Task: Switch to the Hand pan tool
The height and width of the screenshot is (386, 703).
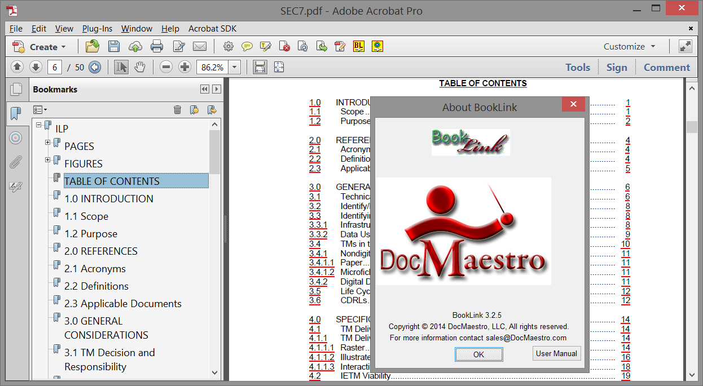Action: click(x=139, y=67)
